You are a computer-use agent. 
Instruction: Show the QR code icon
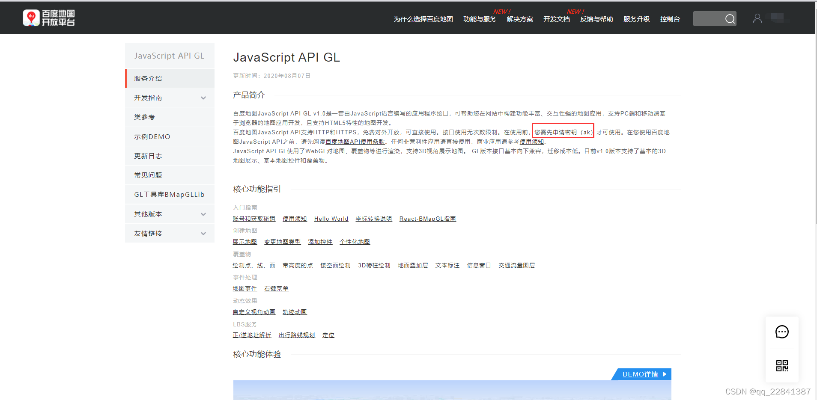coord(782,366)
